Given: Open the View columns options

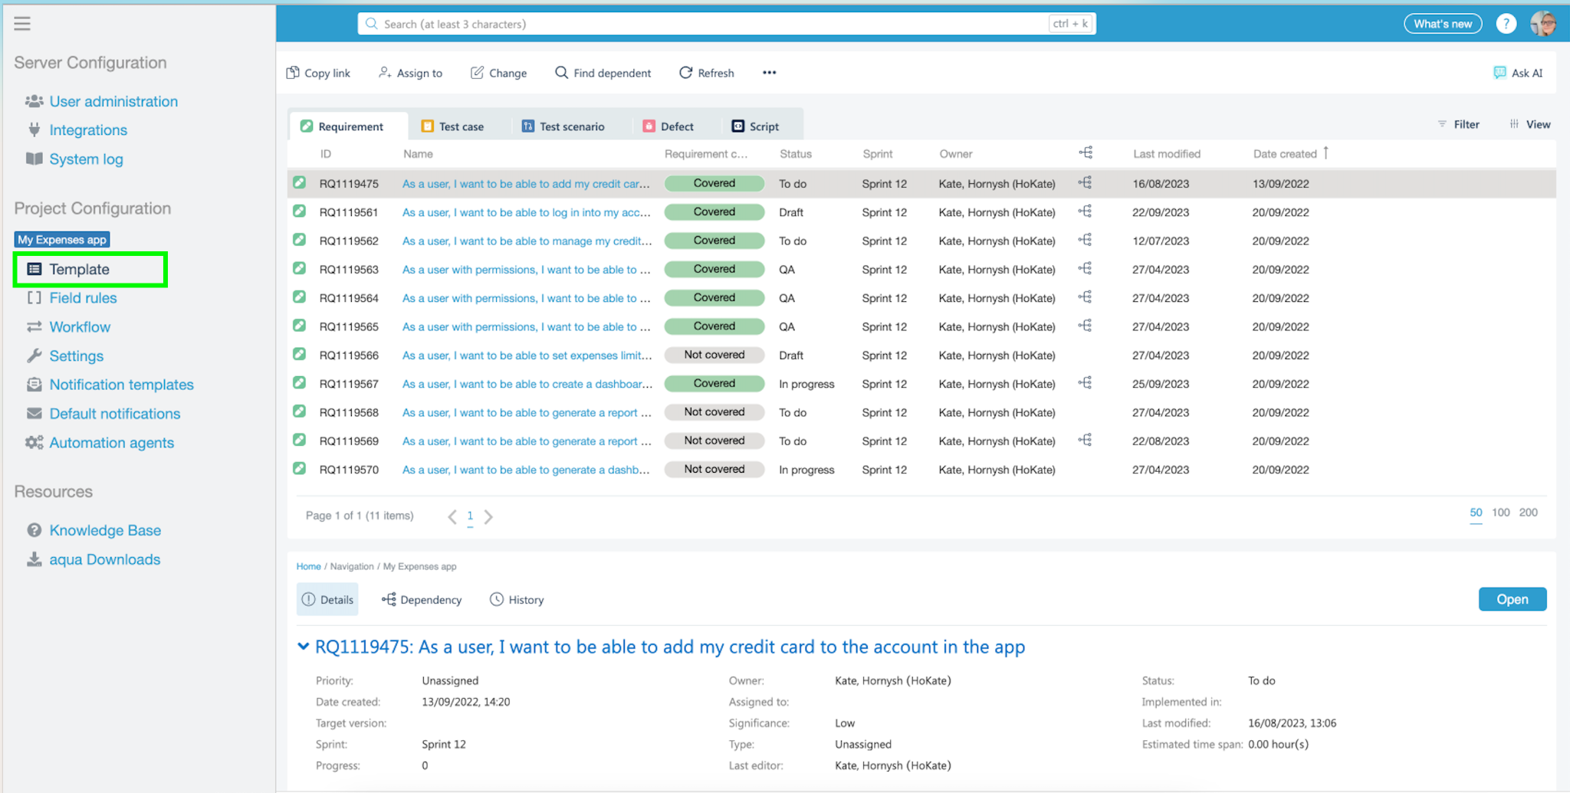Looking at the screenshot, I should [x=1529, y=124].
